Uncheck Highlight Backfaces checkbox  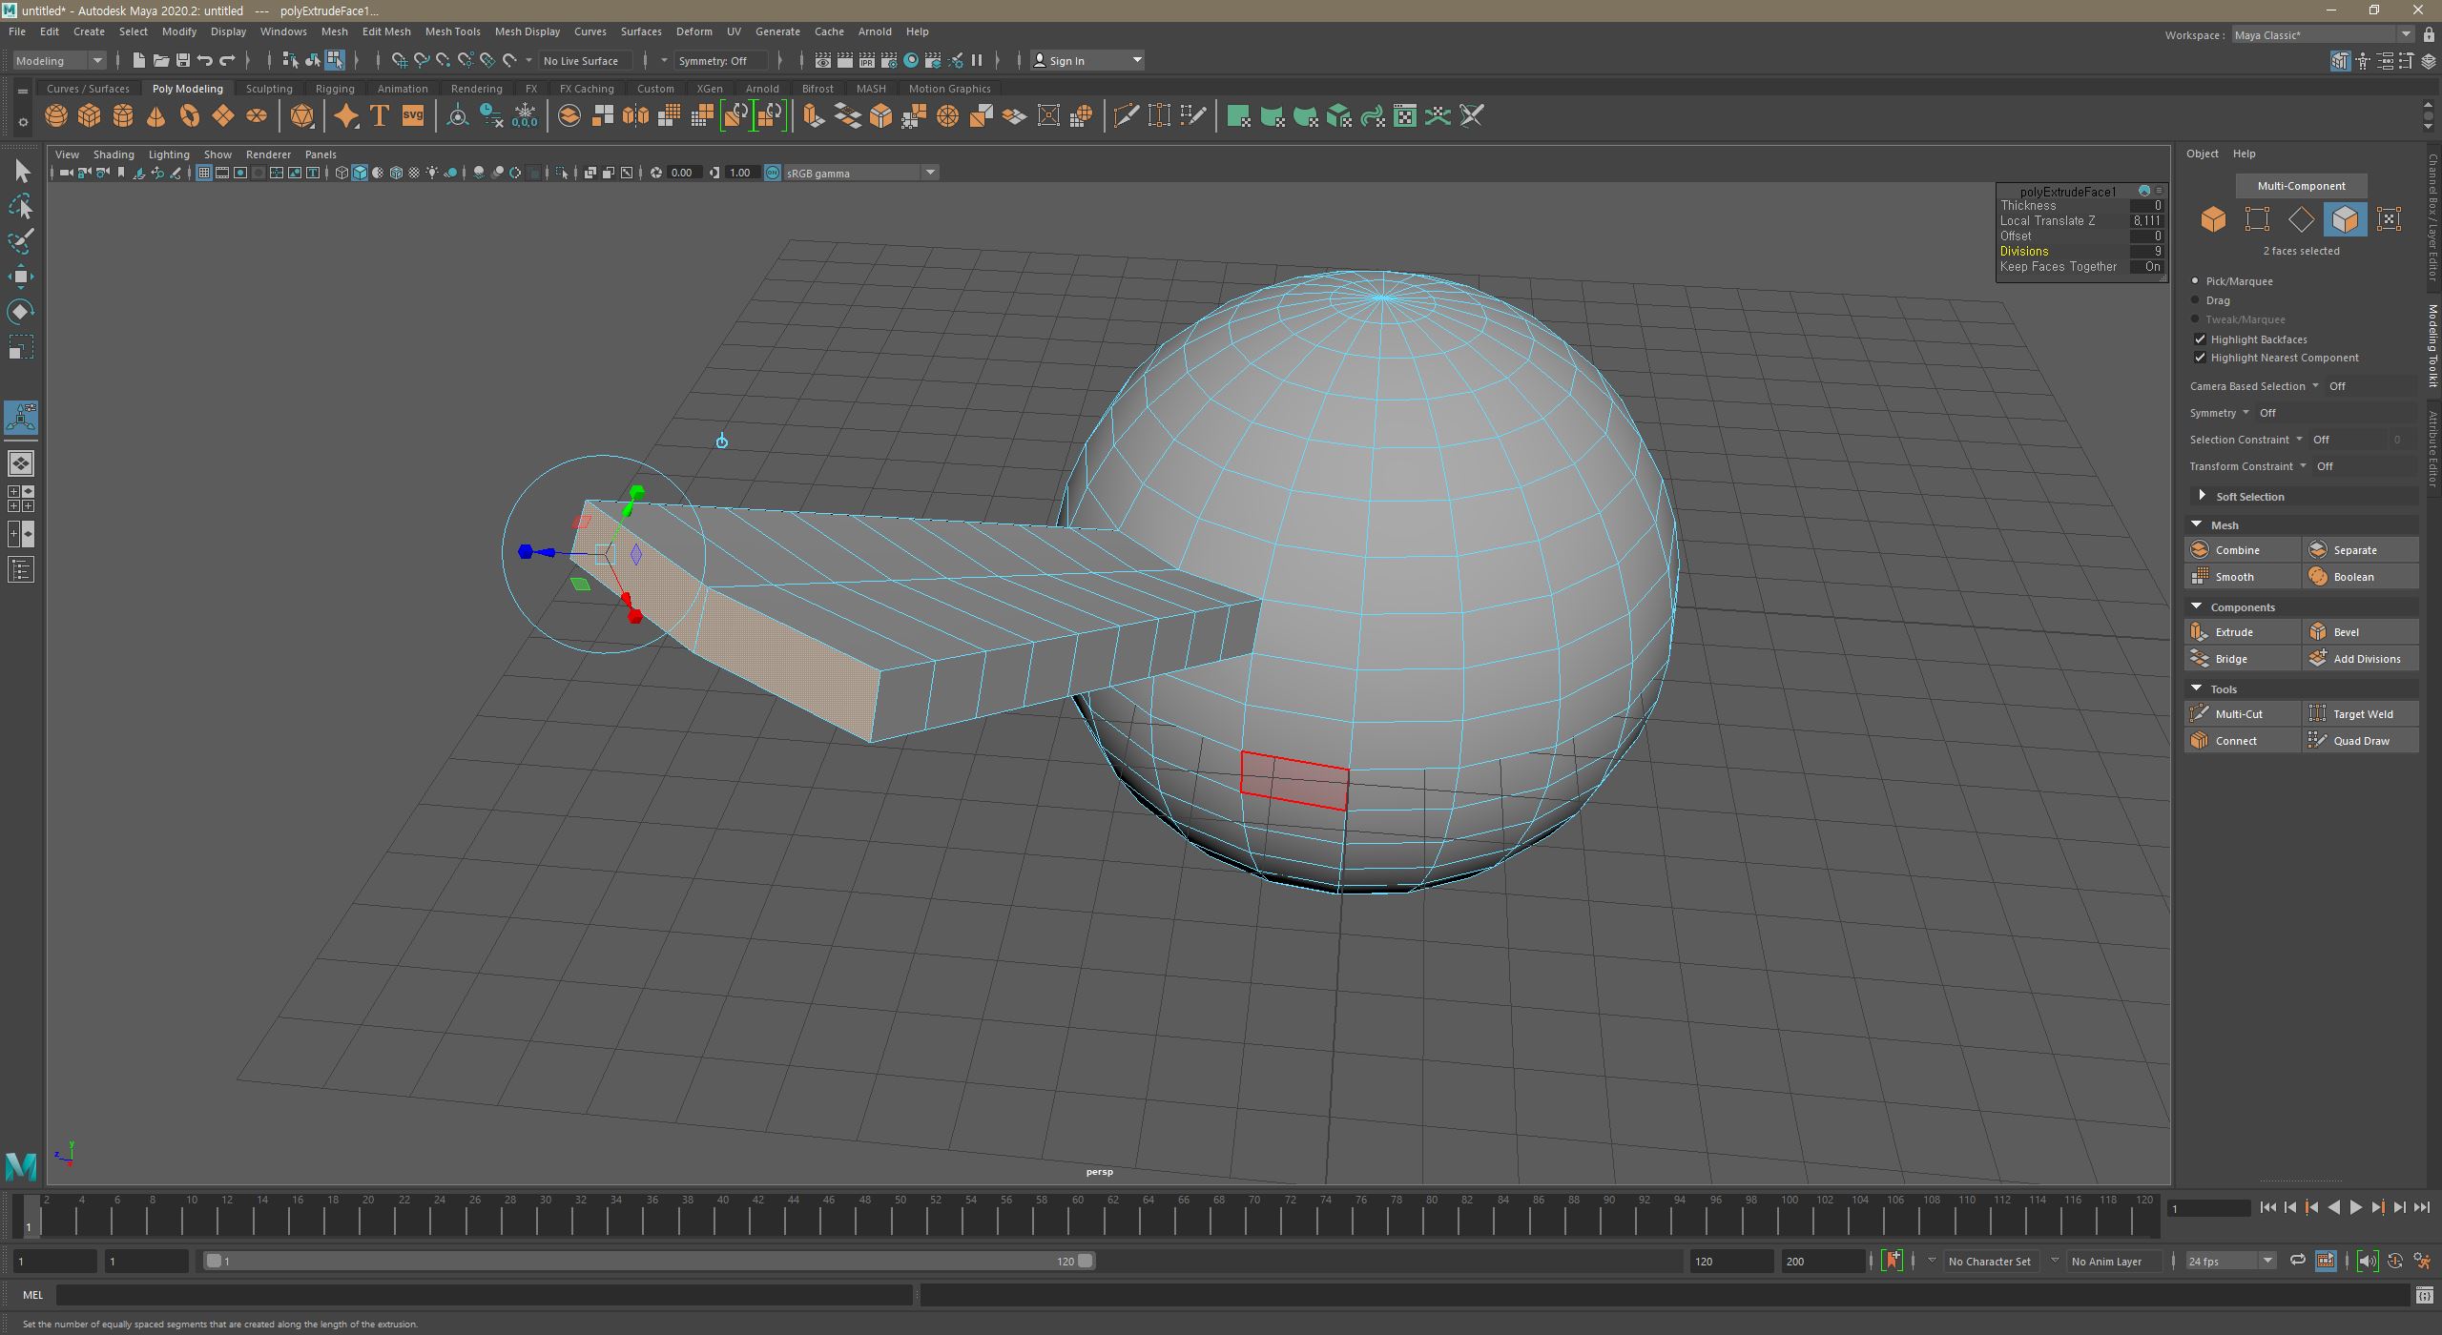(x=2201, y=339)
